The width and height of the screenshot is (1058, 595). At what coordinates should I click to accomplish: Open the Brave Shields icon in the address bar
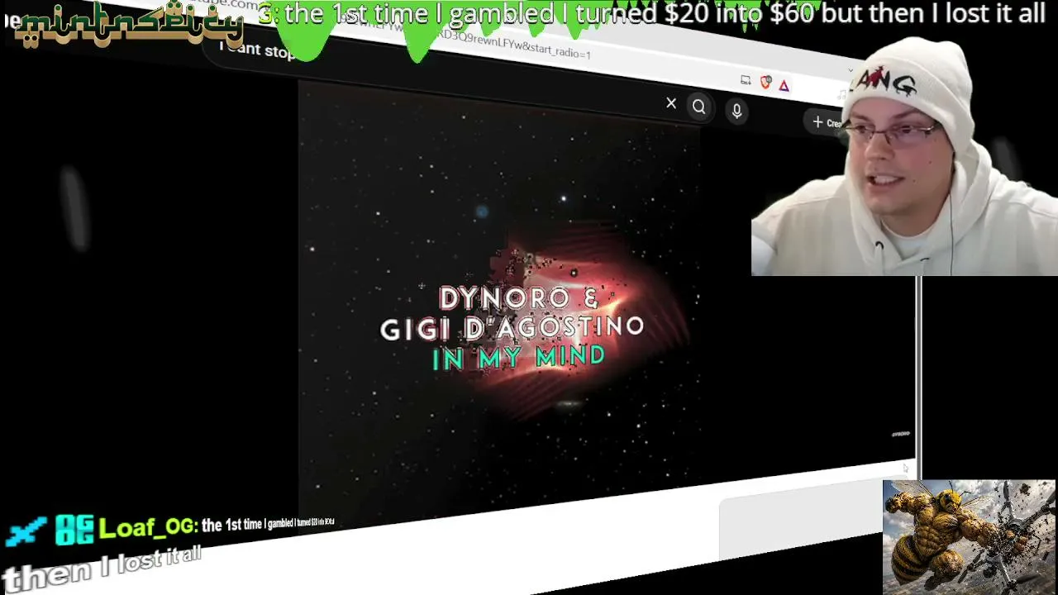765,82
